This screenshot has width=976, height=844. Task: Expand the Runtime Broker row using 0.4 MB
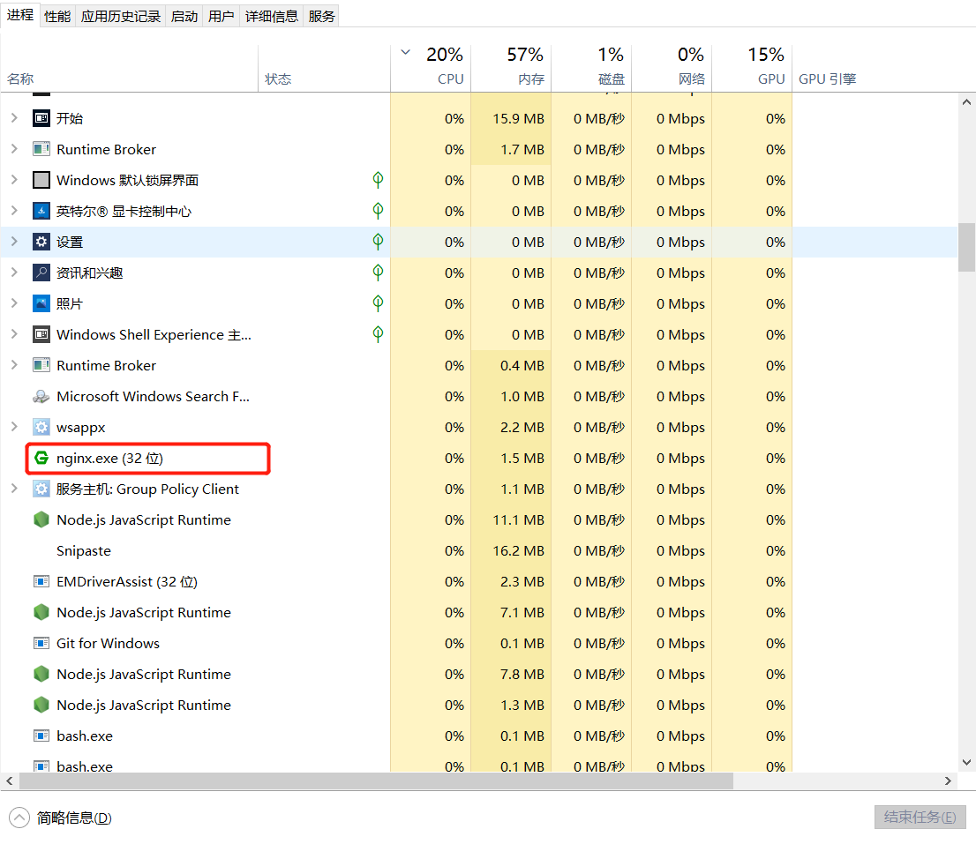coord(14,366)
